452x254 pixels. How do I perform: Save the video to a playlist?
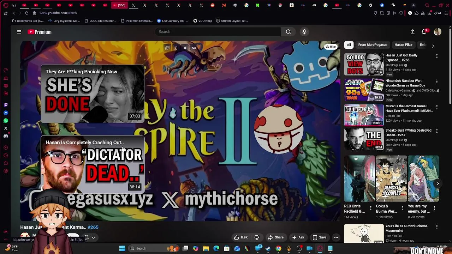(319, 237)
